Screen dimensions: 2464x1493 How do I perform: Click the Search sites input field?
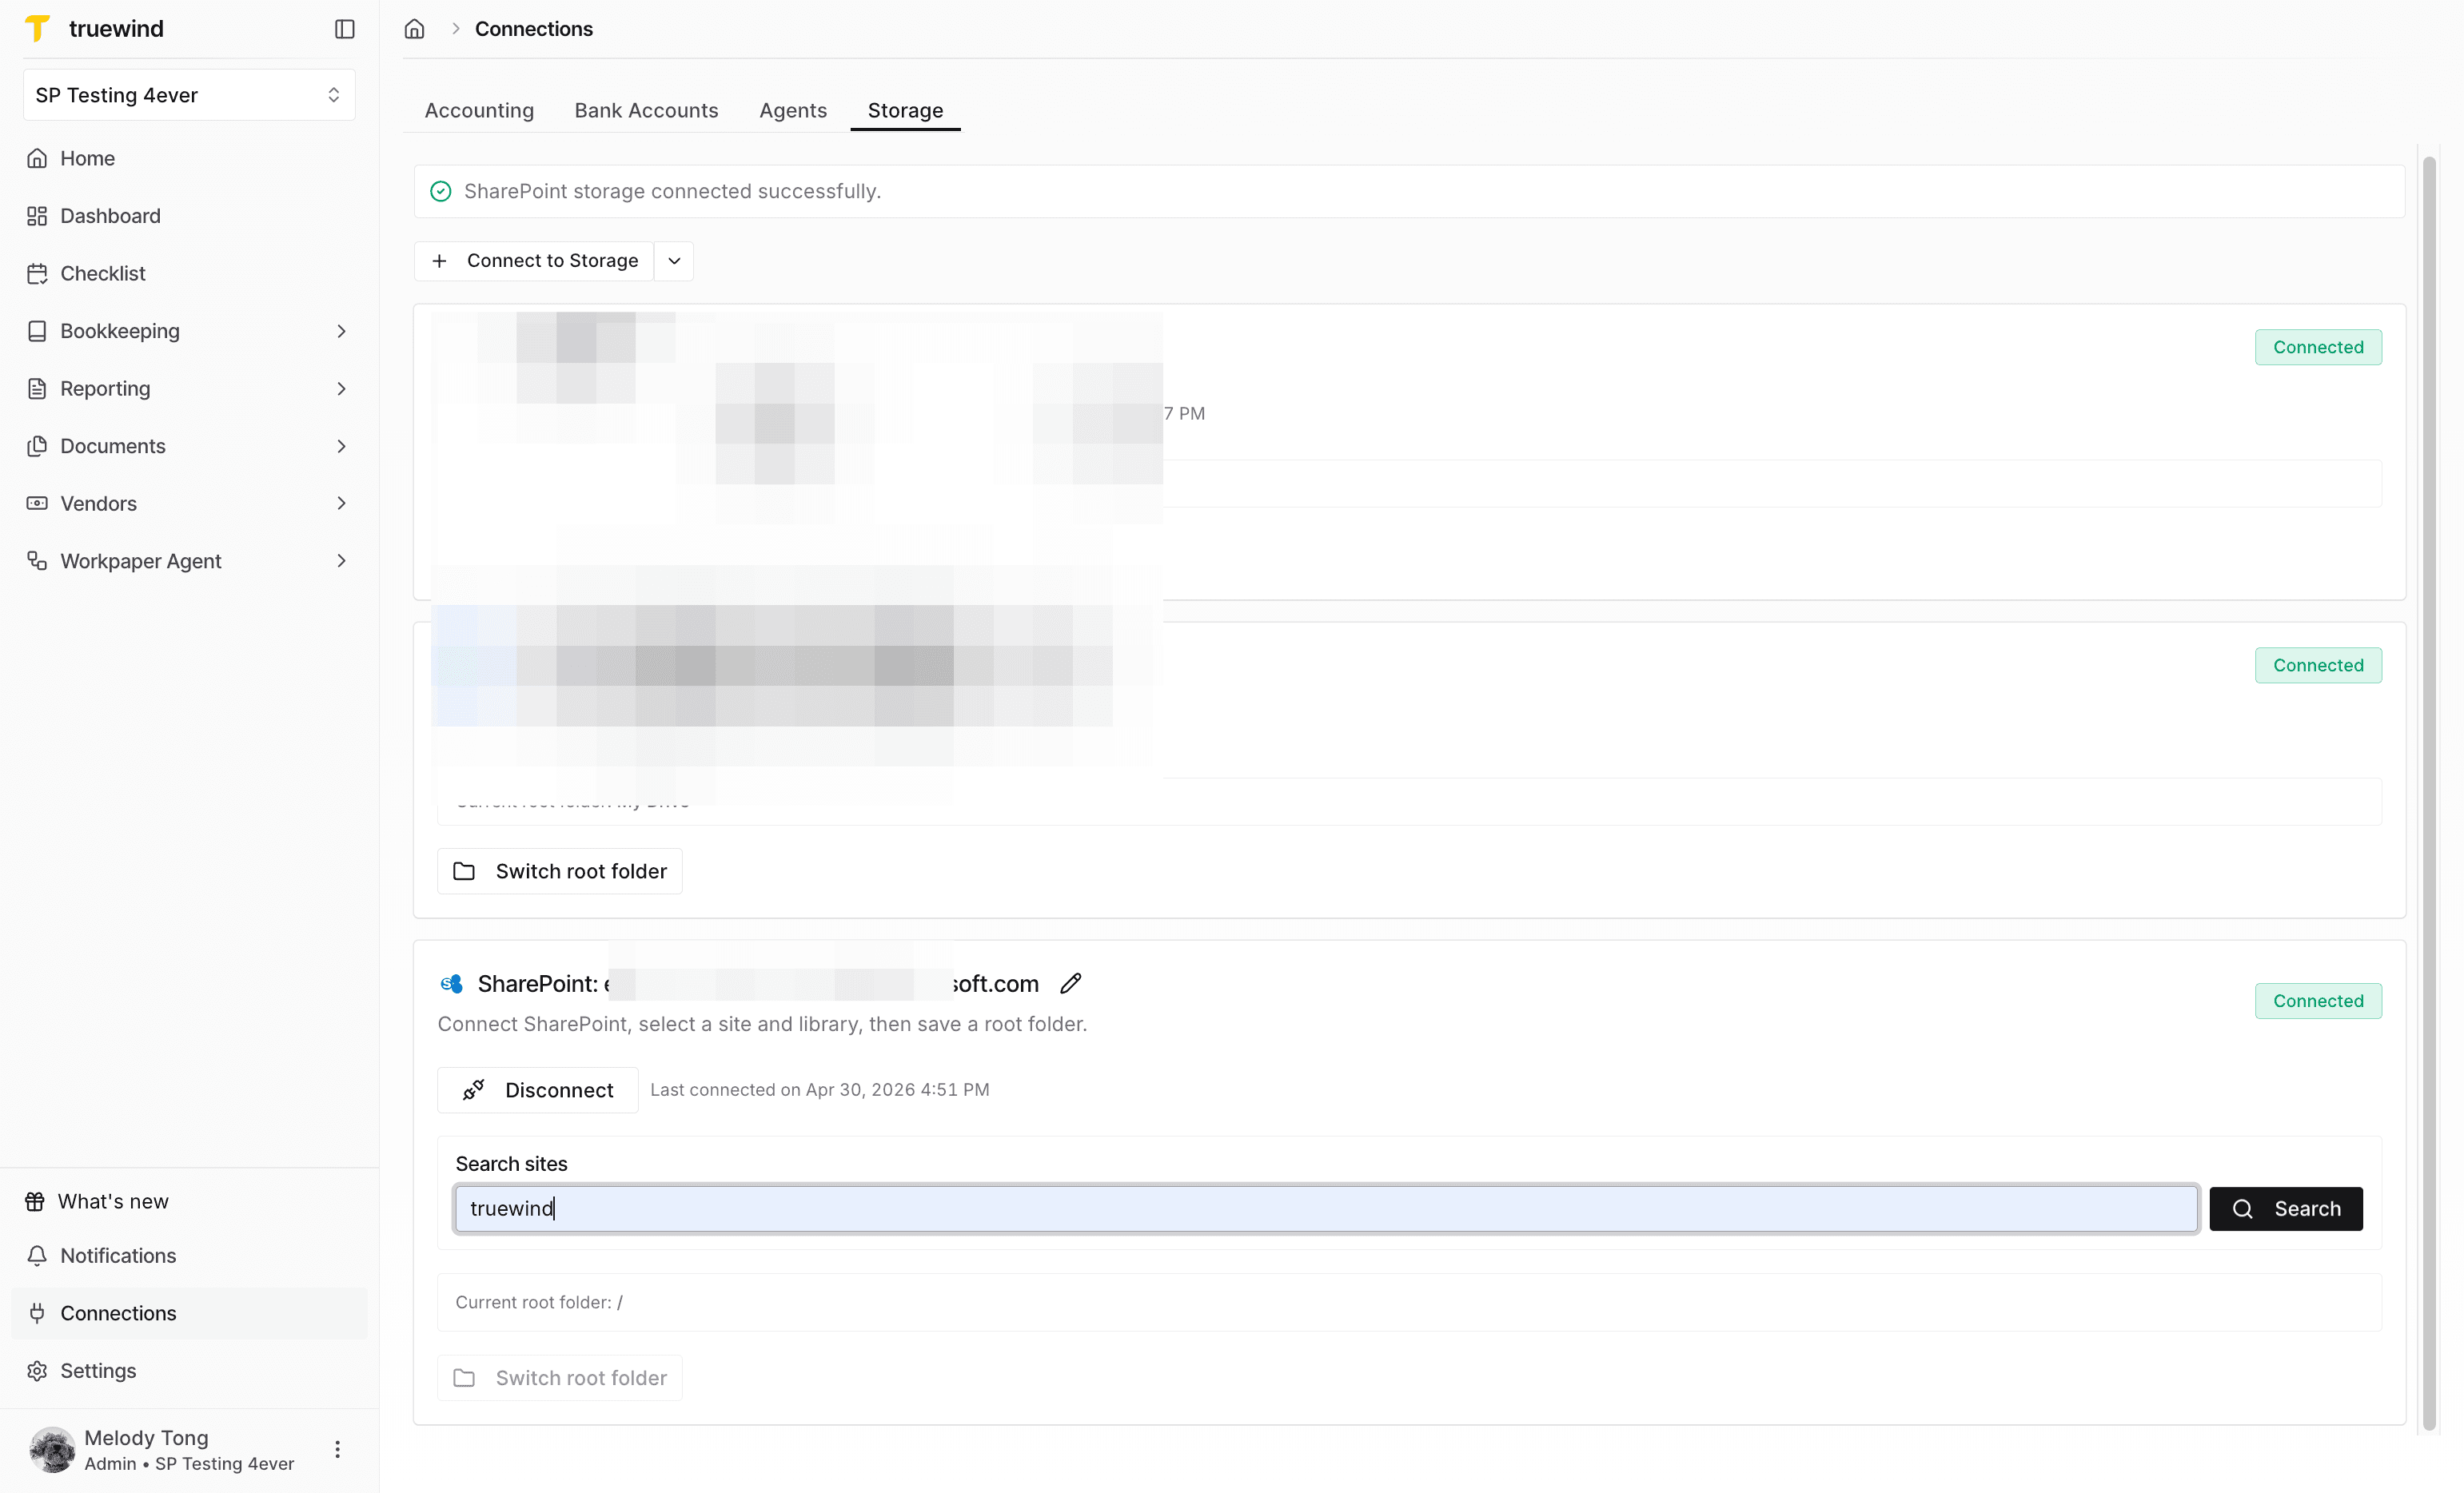1326,1209
